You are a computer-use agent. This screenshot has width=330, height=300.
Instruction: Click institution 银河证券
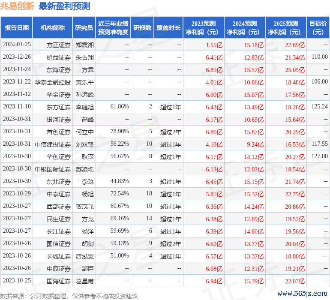coord(59,120)
